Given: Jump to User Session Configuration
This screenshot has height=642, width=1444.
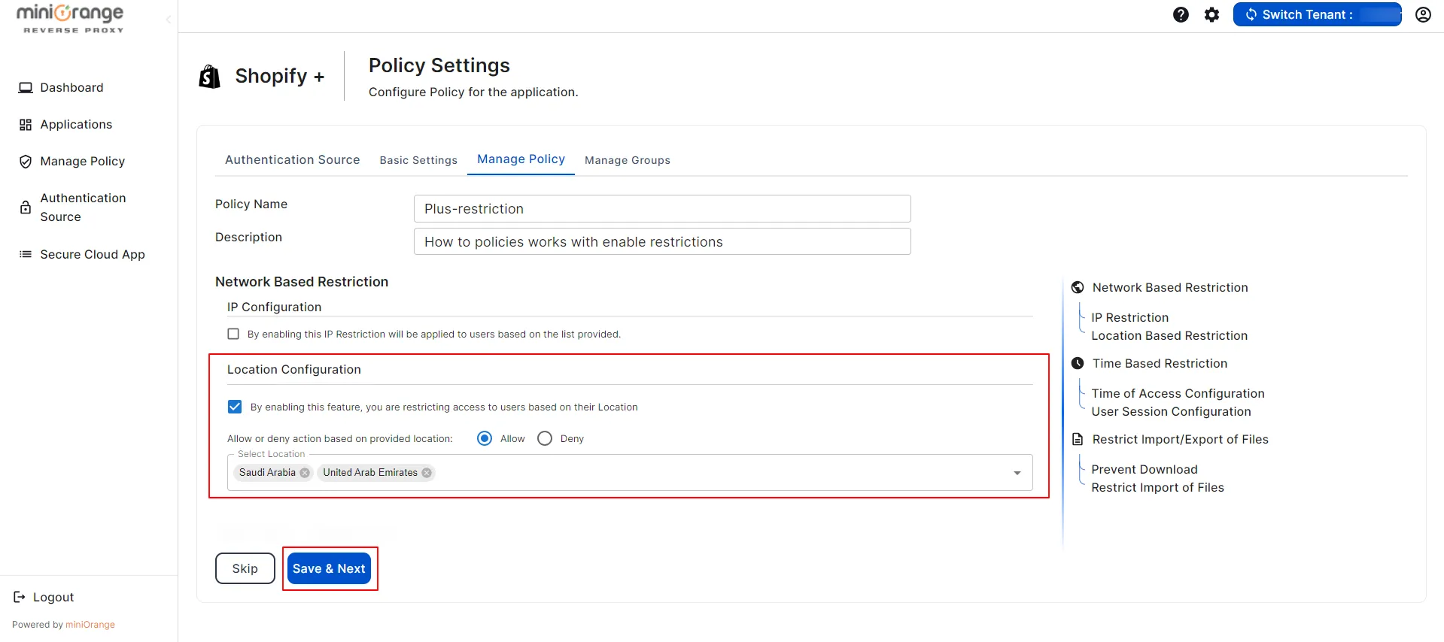Looking at the screenshot, I should pyautogui.click(x=1171, y=411).
